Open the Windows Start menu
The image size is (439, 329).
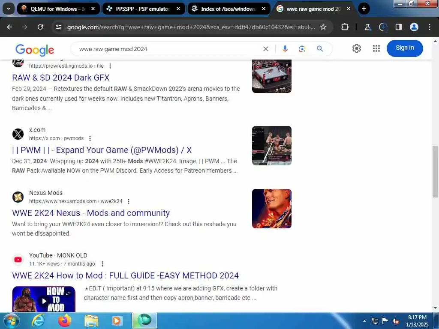coord(11,320)
